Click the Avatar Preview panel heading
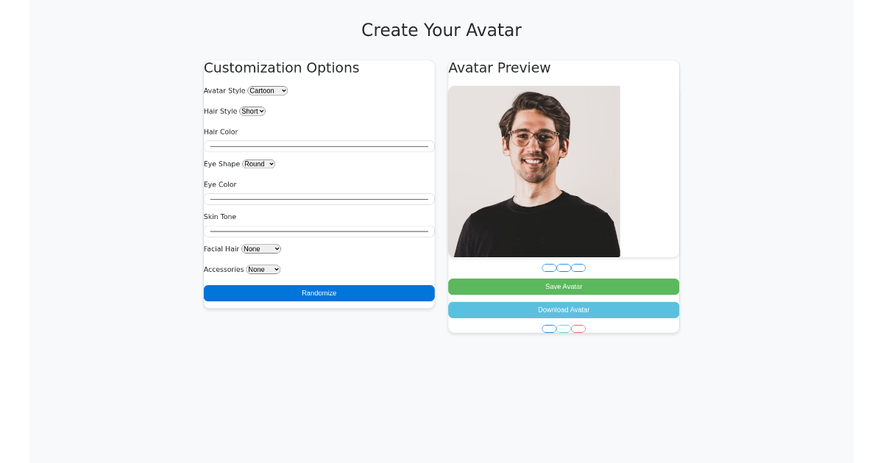The image size is (883, 463). click(x=500, y=68)
